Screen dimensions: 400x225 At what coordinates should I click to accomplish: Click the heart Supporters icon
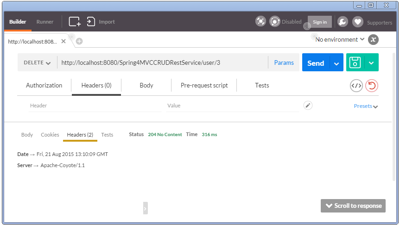click(358, 22)
